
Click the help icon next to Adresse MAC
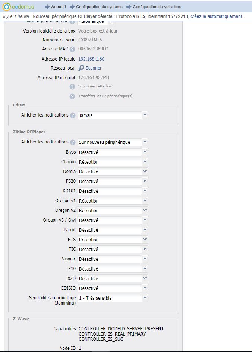(72, 49)
